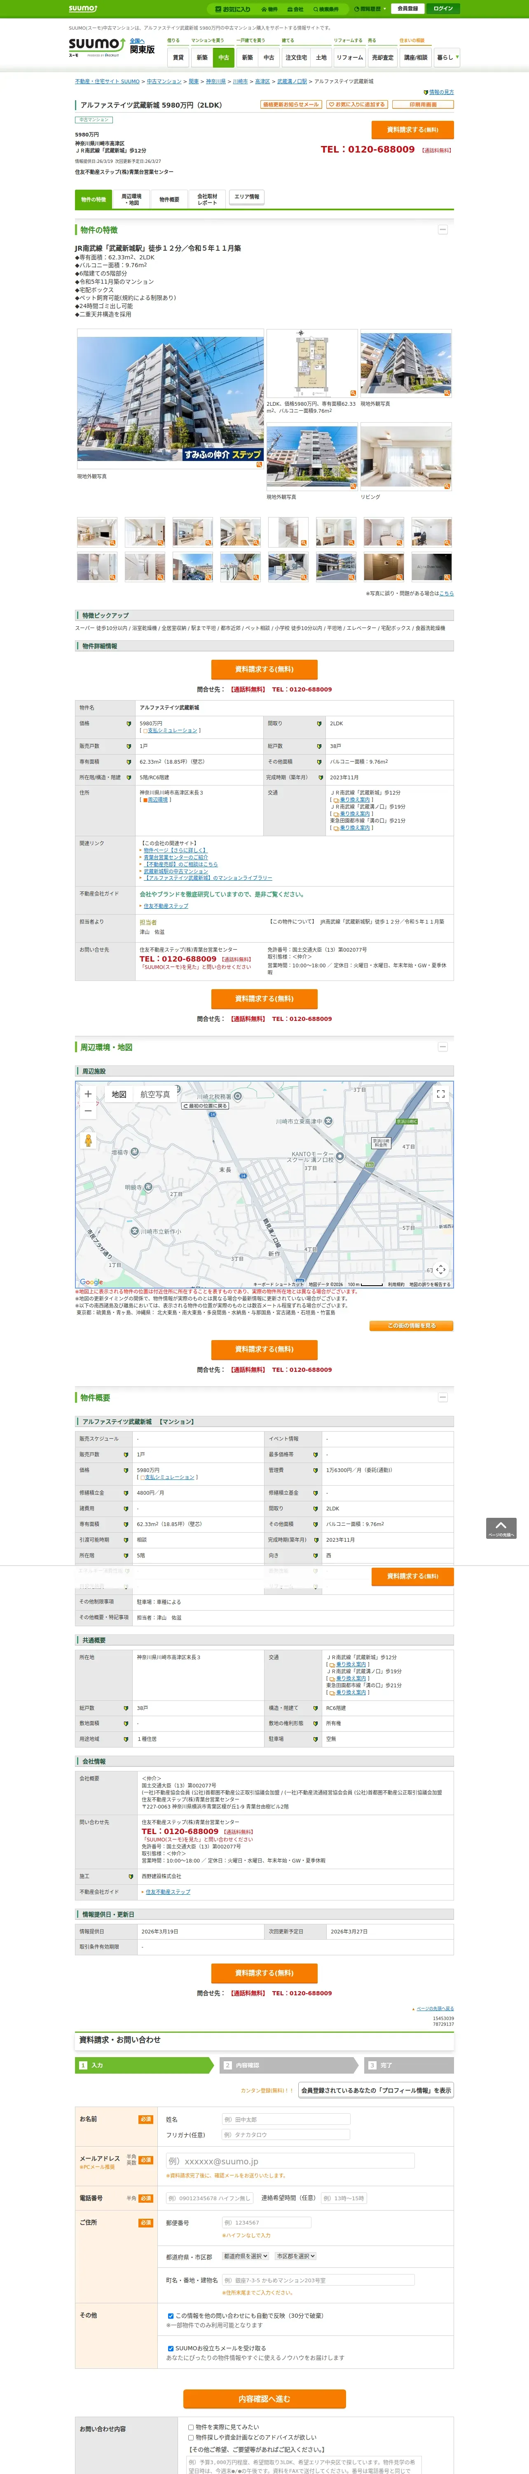Zoom in on the map with the plus button
This screenshot has height=2474, width=529.
pyautogui.click(x=88, y=1094)
